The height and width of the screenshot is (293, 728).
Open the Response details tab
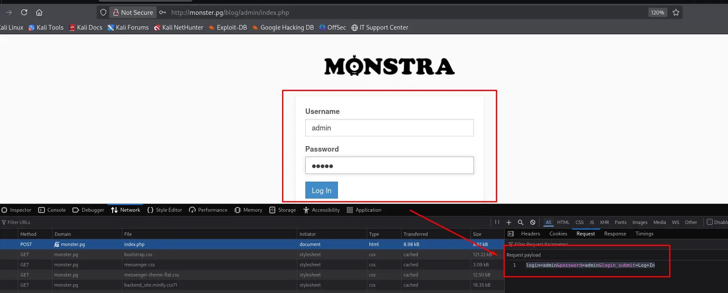point(615,234)
